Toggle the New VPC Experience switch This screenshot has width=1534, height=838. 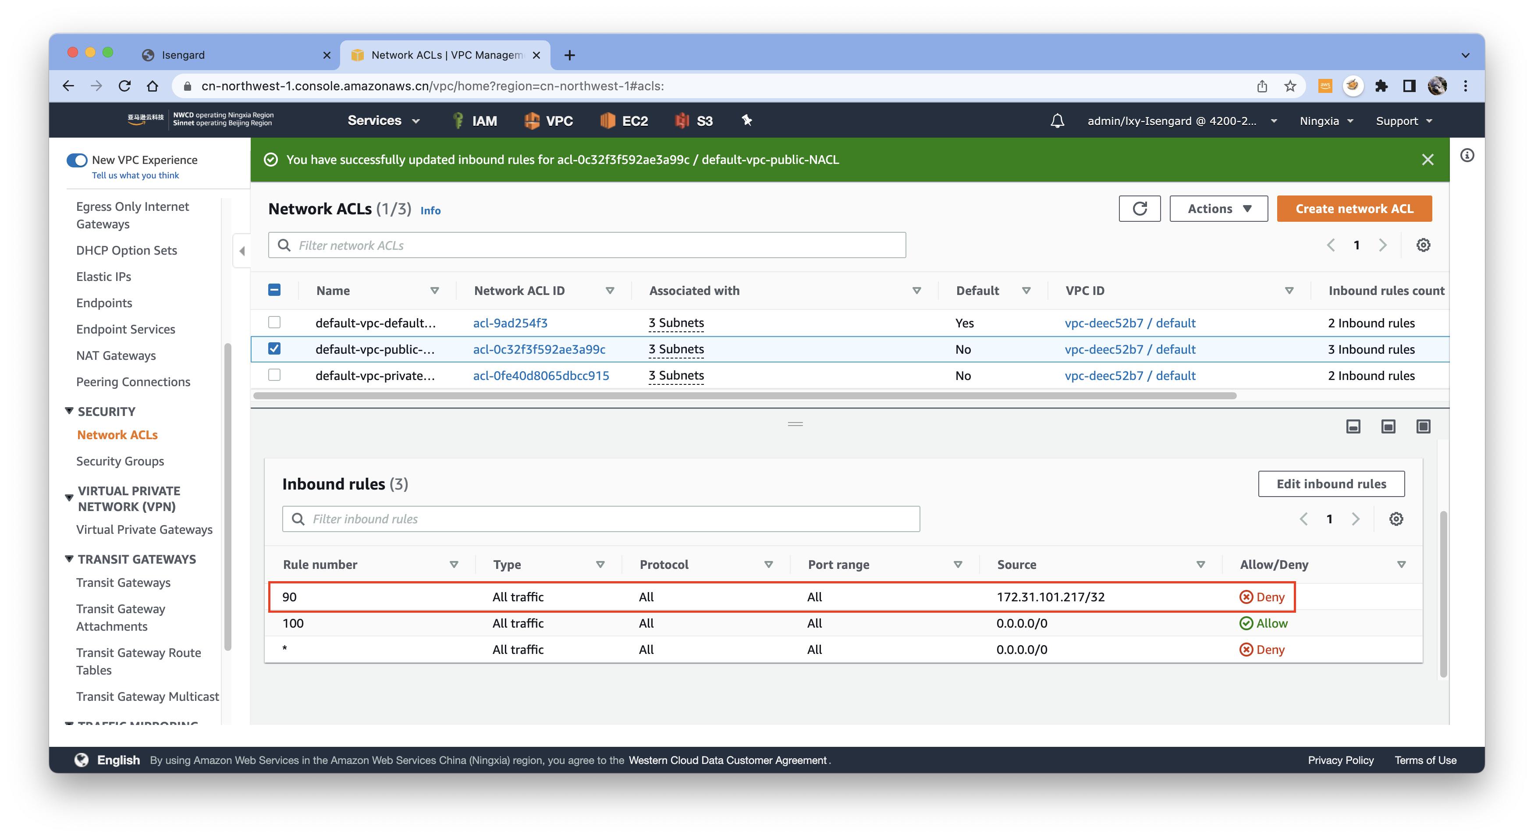pyautogui.click(x=77, y=160)
